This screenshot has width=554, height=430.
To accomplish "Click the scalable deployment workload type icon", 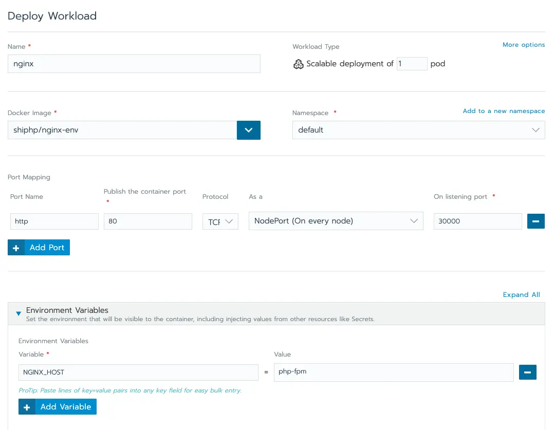I will (298, 64).
